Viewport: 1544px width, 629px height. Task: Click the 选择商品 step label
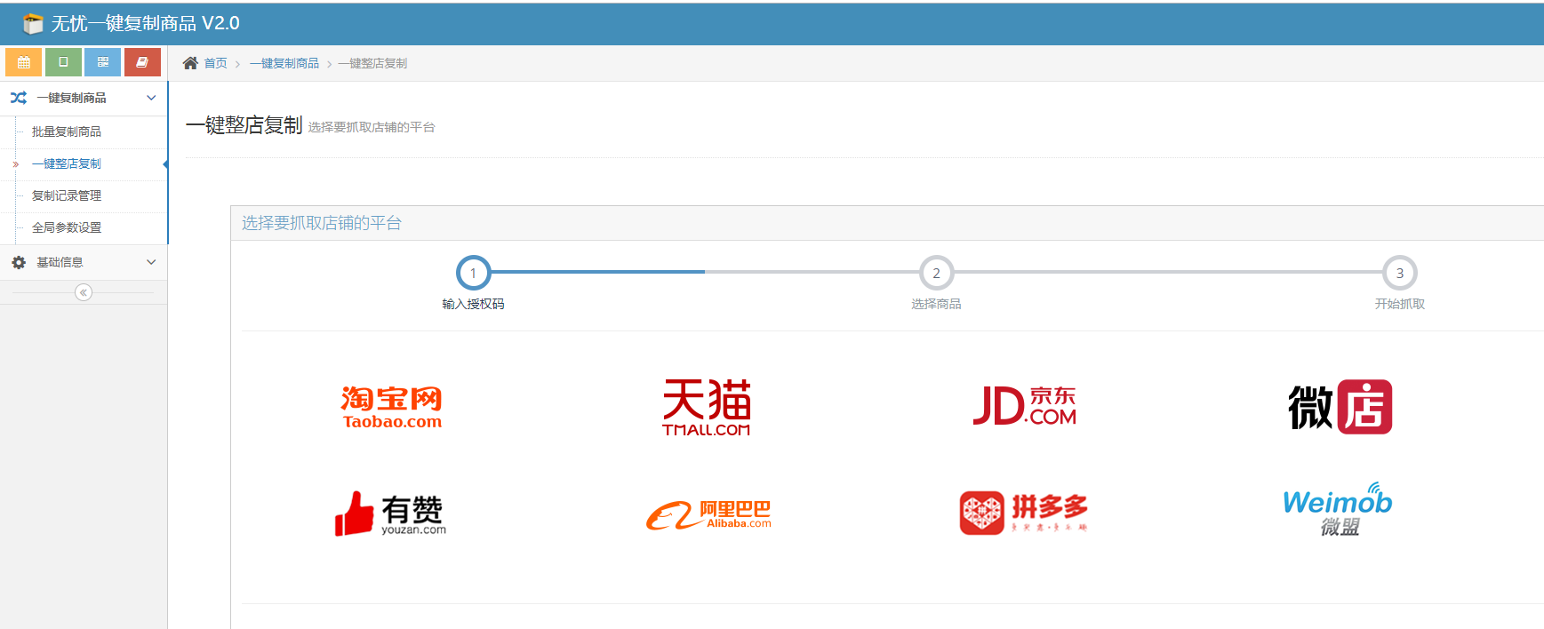point(936,304)
